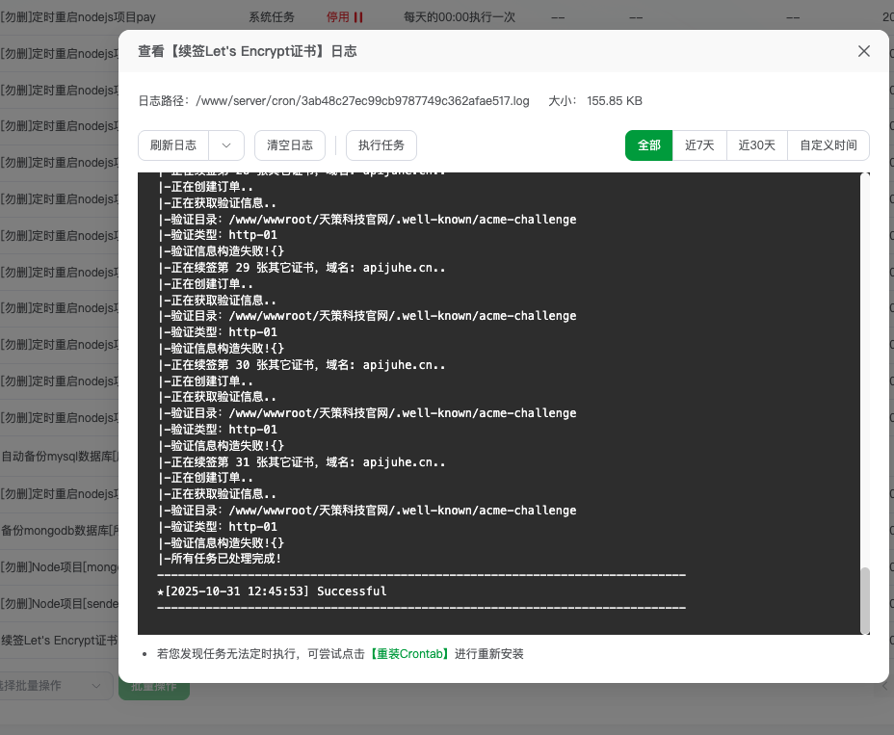Select the 续签Let's Encrypt证书 task row
Image resolution: width=894 pixels, height=735 pixels.
(56, 640)
